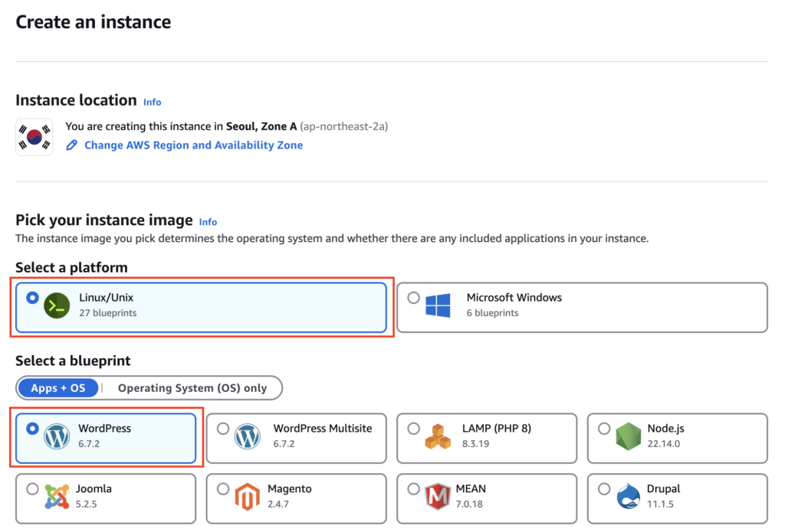Click the '(ap-northeast-2a)' zone text
This screenshot has height=532, width=785.
coord(344,126)
